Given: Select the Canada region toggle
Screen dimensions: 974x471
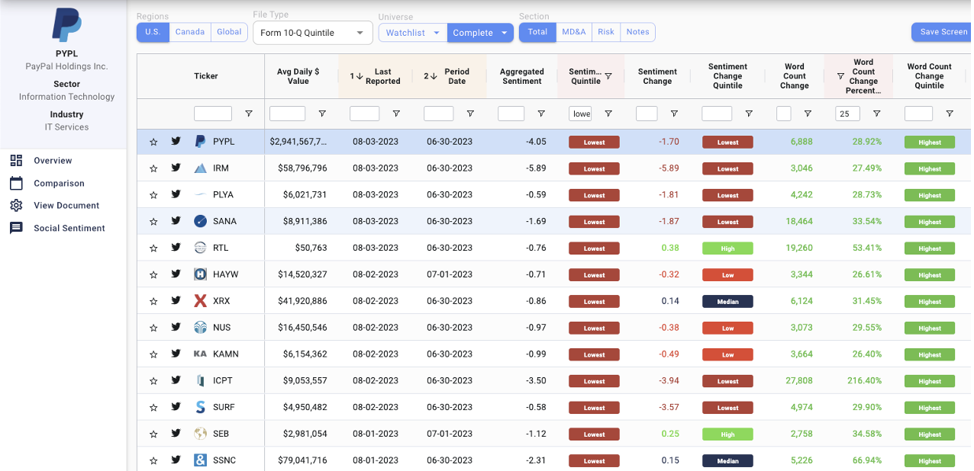Looking at the screenshot, I should [190, 32].
